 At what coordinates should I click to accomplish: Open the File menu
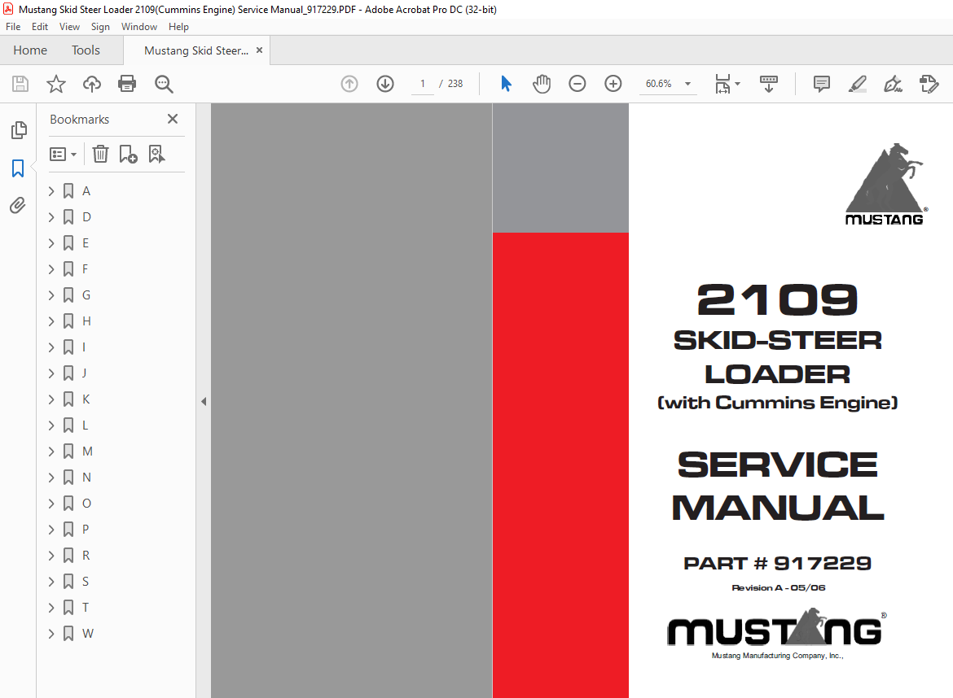(x=13, y=27)
